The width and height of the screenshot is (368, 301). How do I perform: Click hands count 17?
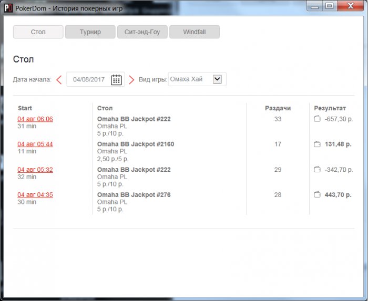pos(278,144)
